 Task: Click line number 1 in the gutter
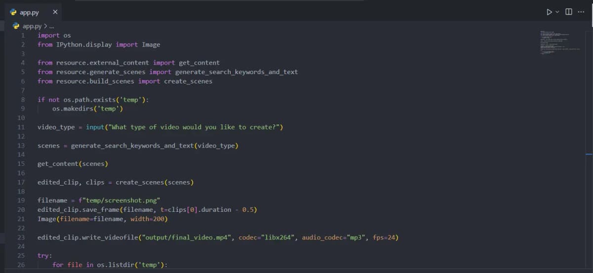point(23,36)
